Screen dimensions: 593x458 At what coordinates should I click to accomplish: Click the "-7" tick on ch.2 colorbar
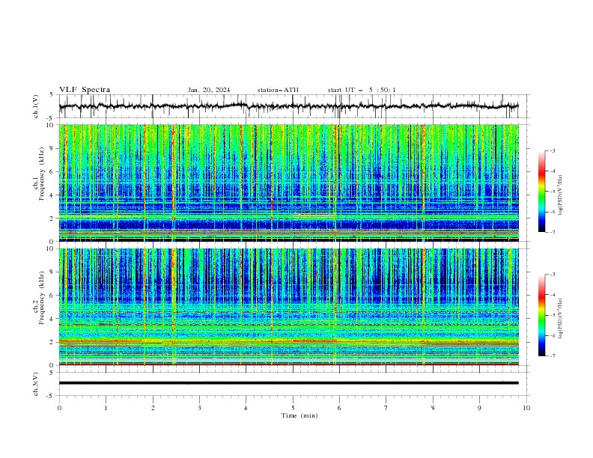[552, 356]
